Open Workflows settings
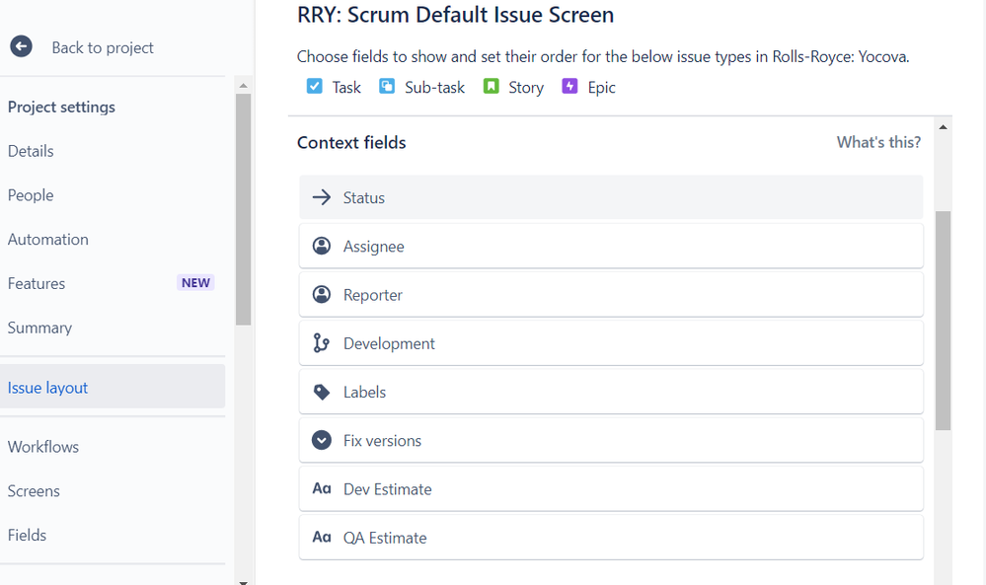 pos(42,447)
